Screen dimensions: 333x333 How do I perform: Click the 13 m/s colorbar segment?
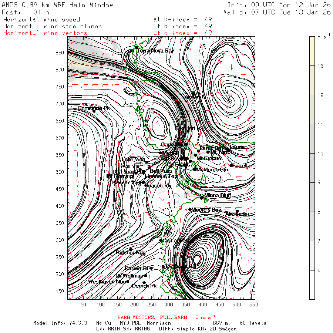point(312,51)
